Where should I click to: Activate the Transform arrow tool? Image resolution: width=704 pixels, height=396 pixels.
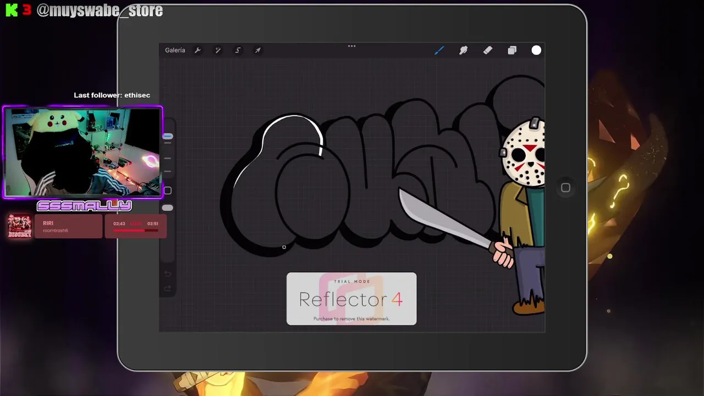(x=257, y=50)
